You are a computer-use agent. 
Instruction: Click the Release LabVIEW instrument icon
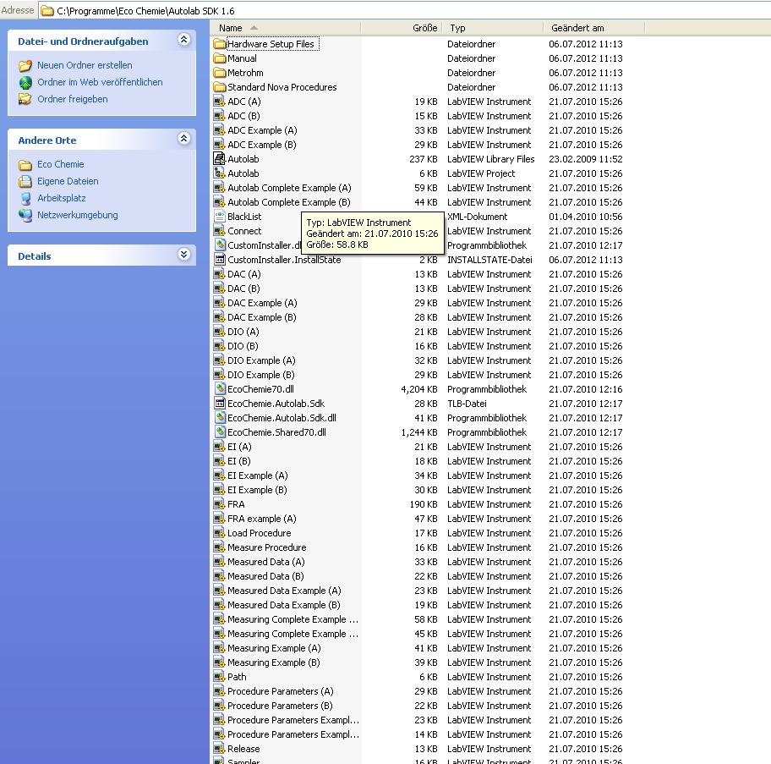(x=219, y=749)
